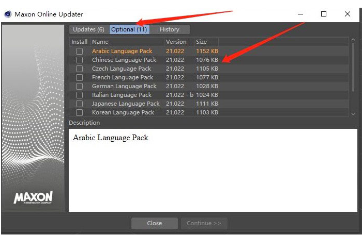
Task: Open the History tab
Action: click(x=170, y=29)
